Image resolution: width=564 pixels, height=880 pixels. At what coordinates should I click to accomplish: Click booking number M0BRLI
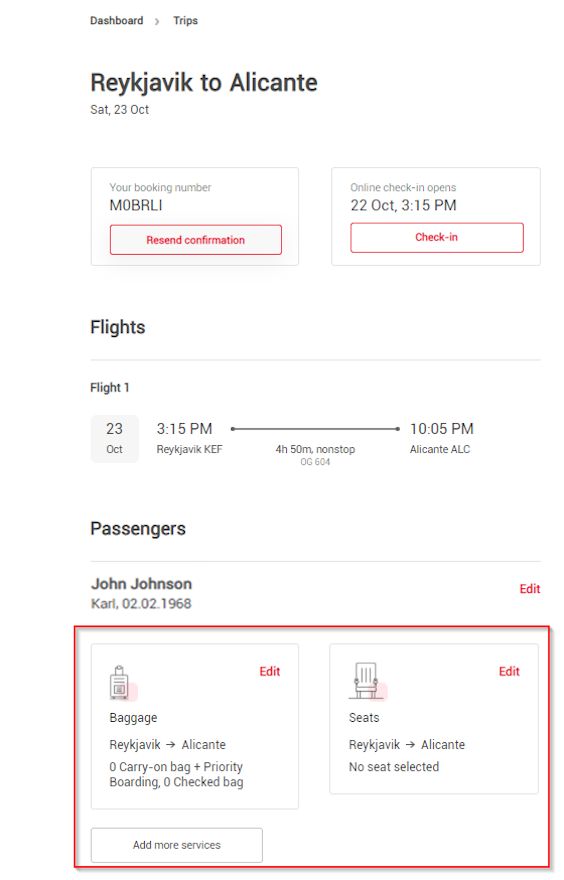point(136,205)
